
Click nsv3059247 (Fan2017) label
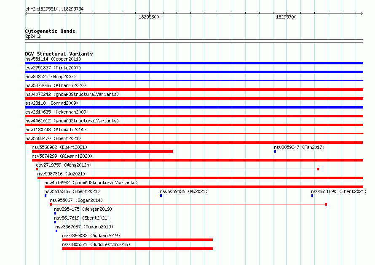pyautogui.click(x=299, y=147)
